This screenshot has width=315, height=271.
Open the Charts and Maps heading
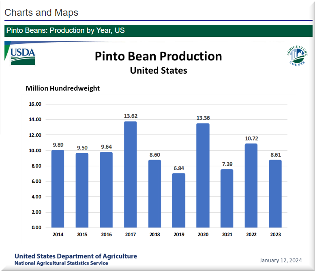41,13
